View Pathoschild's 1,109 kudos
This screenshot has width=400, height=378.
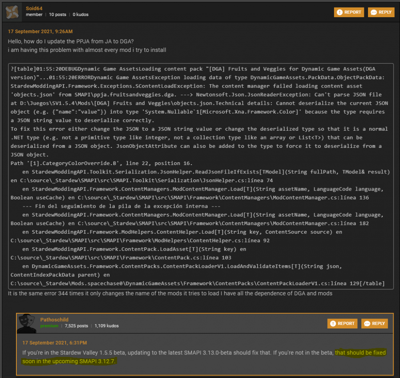106,326
